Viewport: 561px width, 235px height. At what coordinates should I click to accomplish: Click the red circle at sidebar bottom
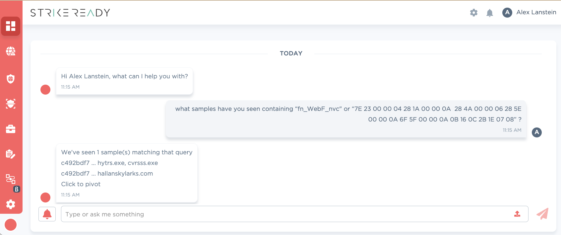tap(11, 225)
